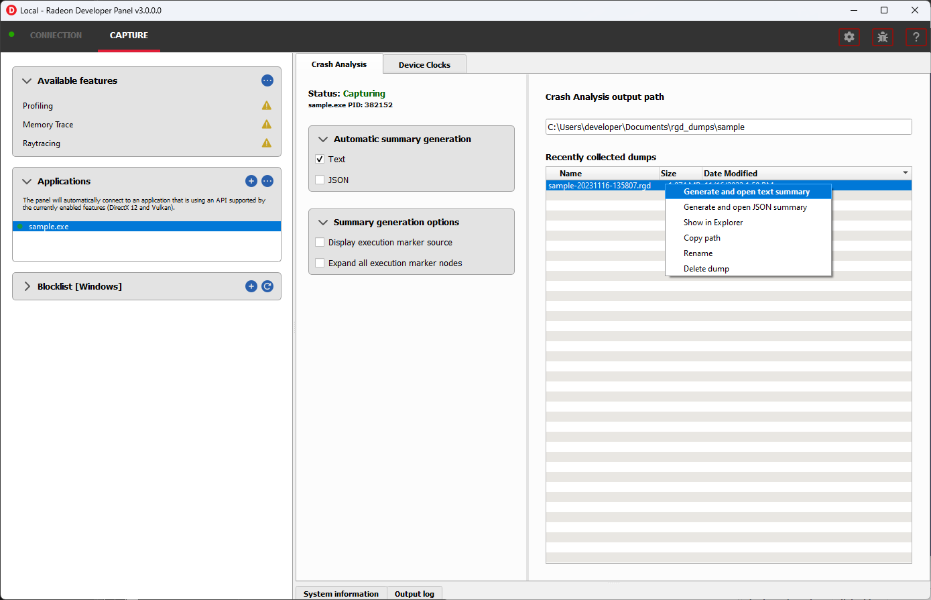931x600 pixels.
Task: Click the Raytracing feature row
Action: (x=147, y=143)
